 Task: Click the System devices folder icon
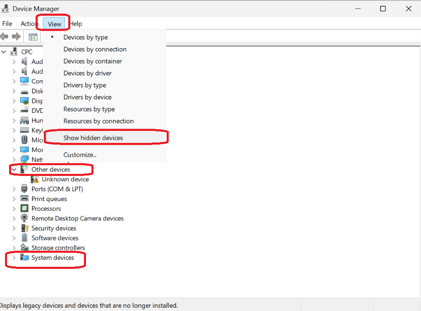(x=24, y=257)
